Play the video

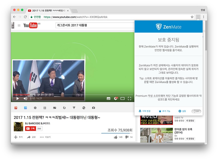coord(17,99)
